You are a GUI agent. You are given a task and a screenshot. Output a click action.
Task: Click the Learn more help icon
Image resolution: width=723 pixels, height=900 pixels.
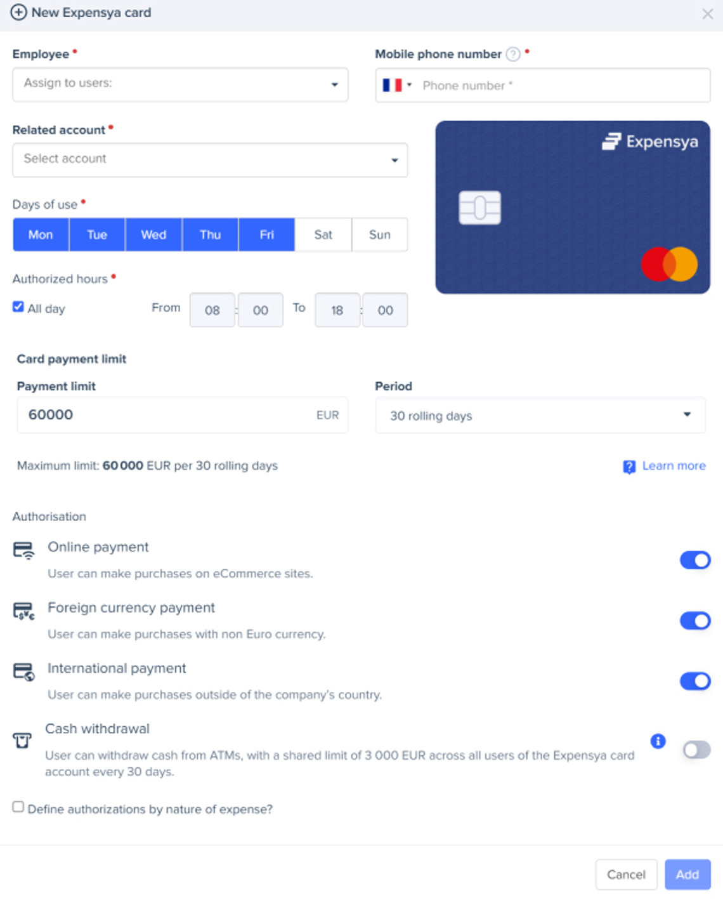point(629,467)
